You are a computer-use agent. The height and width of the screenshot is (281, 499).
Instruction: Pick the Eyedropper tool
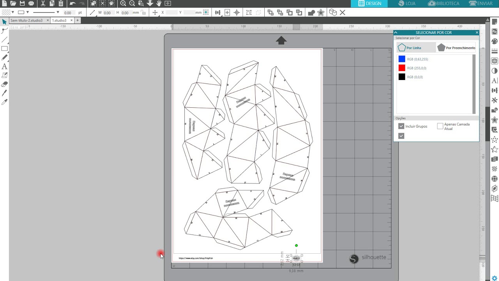point(4,102)
